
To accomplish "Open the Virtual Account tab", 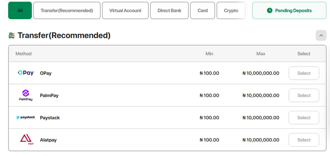I will point(125,11).
